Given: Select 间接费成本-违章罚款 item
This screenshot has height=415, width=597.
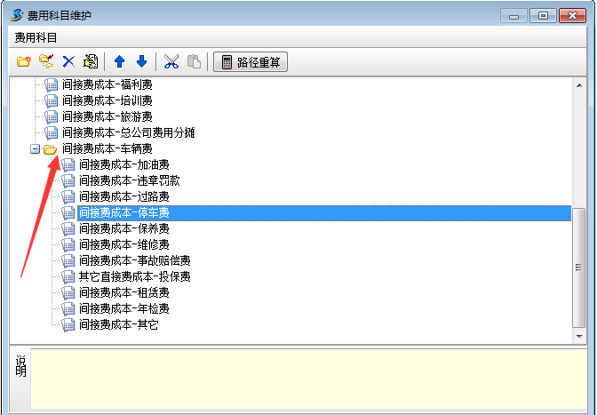Looking at the screenshot, I should (x=129, y=181).
